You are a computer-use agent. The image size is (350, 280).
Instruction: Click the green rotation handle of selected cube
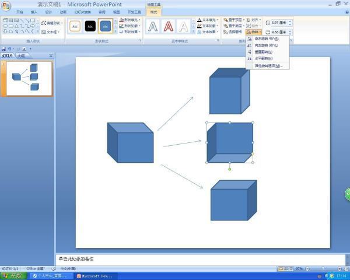(x=230, y=170)
